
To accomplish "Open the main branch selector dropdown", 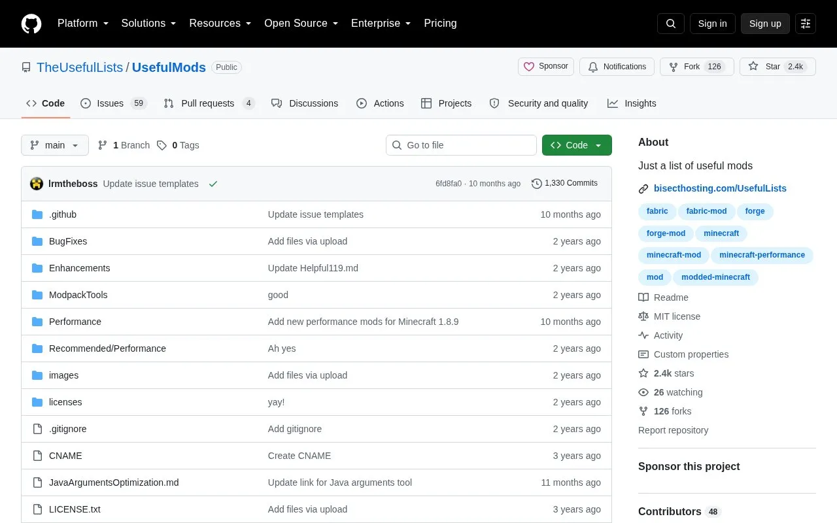I will pos(55,145).
